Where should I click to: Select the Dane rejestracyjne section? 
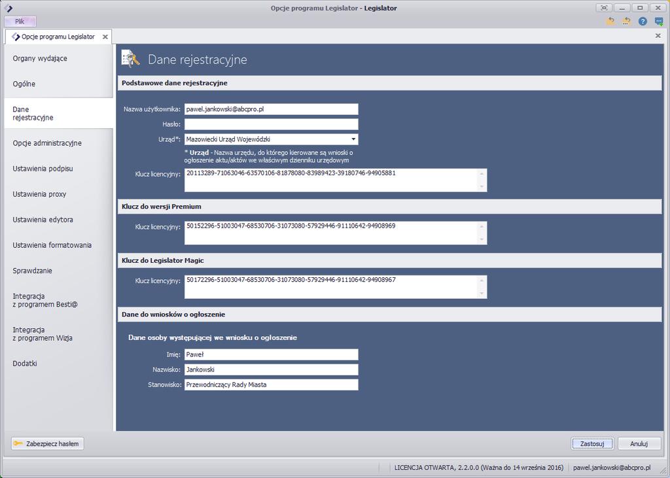coord(58,113)
